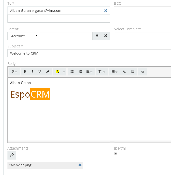Remove the Calendar.png attachment

80,165
